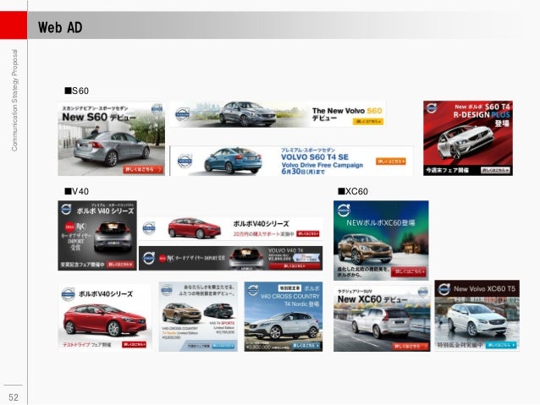Viewport: 540px width, 405px height.
Task: Click Volvo logo in two-car V40 limited edition banner
Action: pyautogui.click(x=167, y=289)
